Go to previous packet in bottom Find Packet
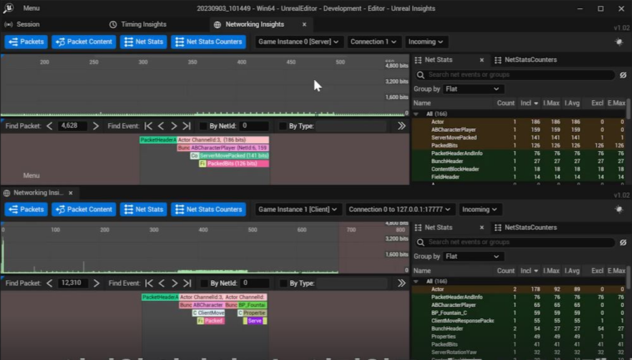 pyautogui.click(x=49, y=283)
